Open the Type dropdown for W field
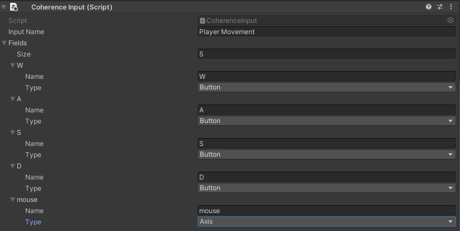The height and width of the screenshot is (231, 460). point(327,87)
